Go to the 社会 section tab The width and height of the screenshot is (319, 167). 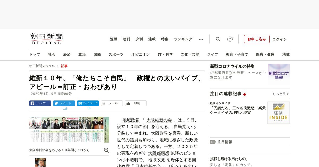pos(52,55)
